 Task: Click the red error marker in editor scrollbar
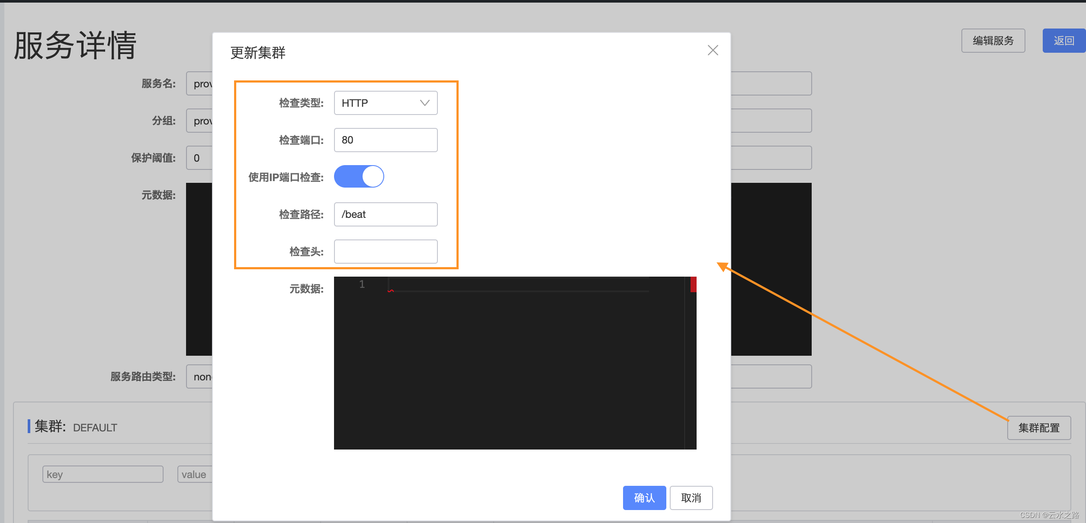click(693, 284)
